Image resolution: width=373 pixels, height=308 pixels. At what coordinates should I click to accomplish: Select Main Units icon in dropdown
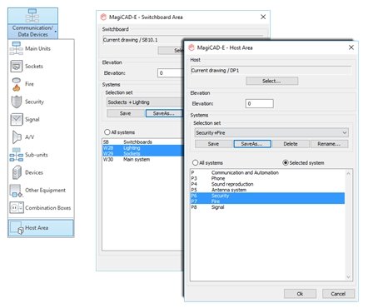pos(16,48)
